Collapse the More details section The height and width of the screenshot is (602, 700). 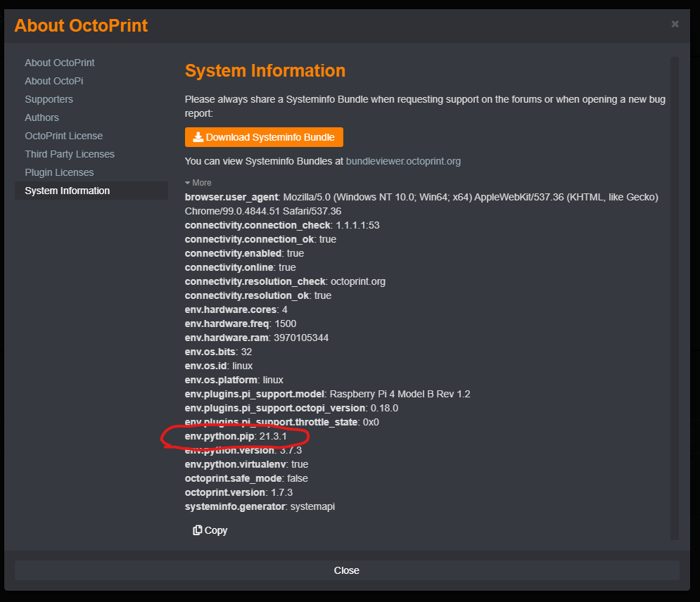click(198, 182)
